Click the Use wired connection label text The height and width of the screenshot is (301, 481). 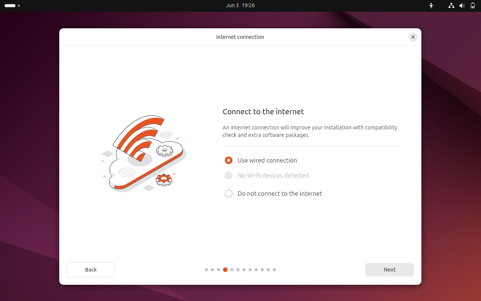click(267, 160)
